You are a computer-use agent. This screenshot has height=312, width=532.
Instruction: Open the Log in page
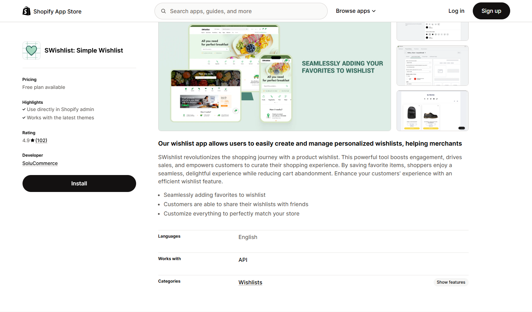click(x=456, y=11)
